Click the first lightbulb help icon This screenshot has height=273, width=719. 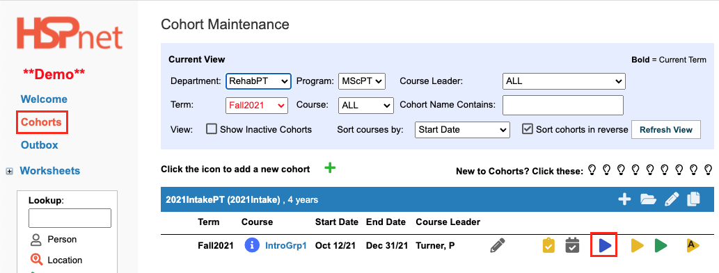pos(592,171)
